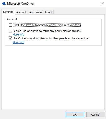The height and width of the screenshot is (119, 106).
Task: Uncheck Use Office to work on files checkbox
Action: (x=10, y=38)
